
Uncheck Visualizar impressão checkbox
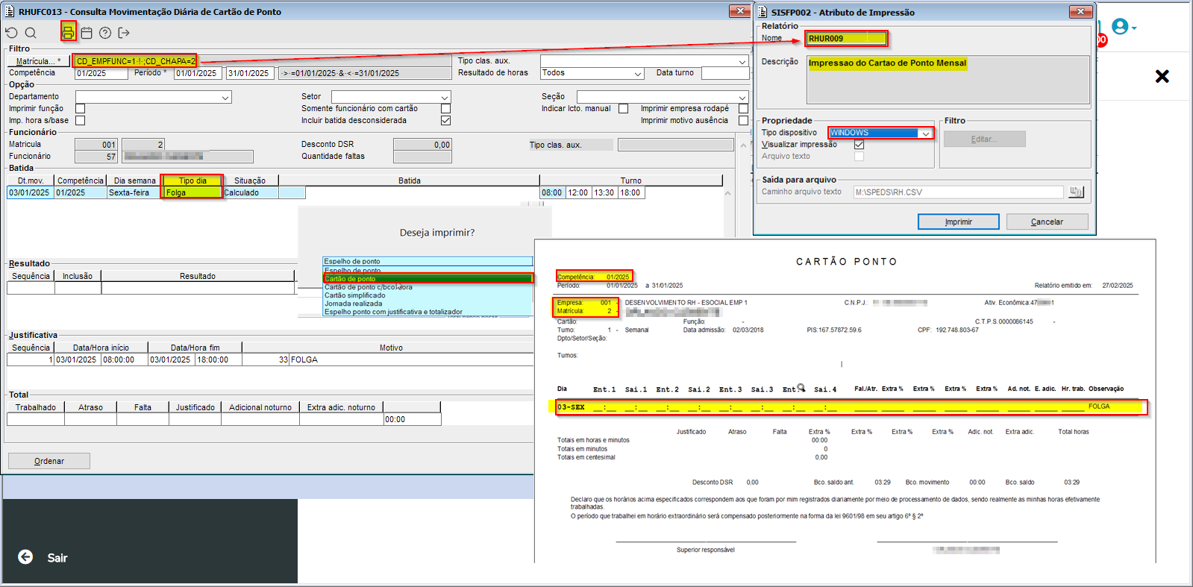click(859, 145)
